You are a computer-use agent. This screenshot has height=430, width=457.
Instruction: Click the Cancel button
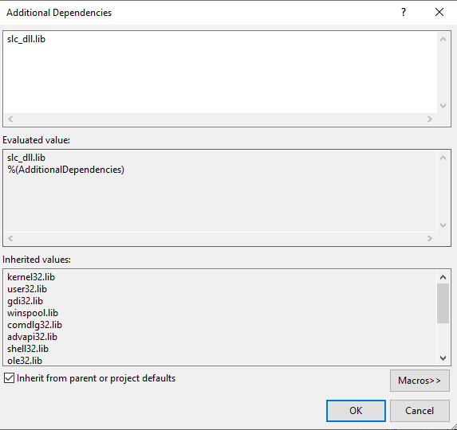(x=420, y=411)
